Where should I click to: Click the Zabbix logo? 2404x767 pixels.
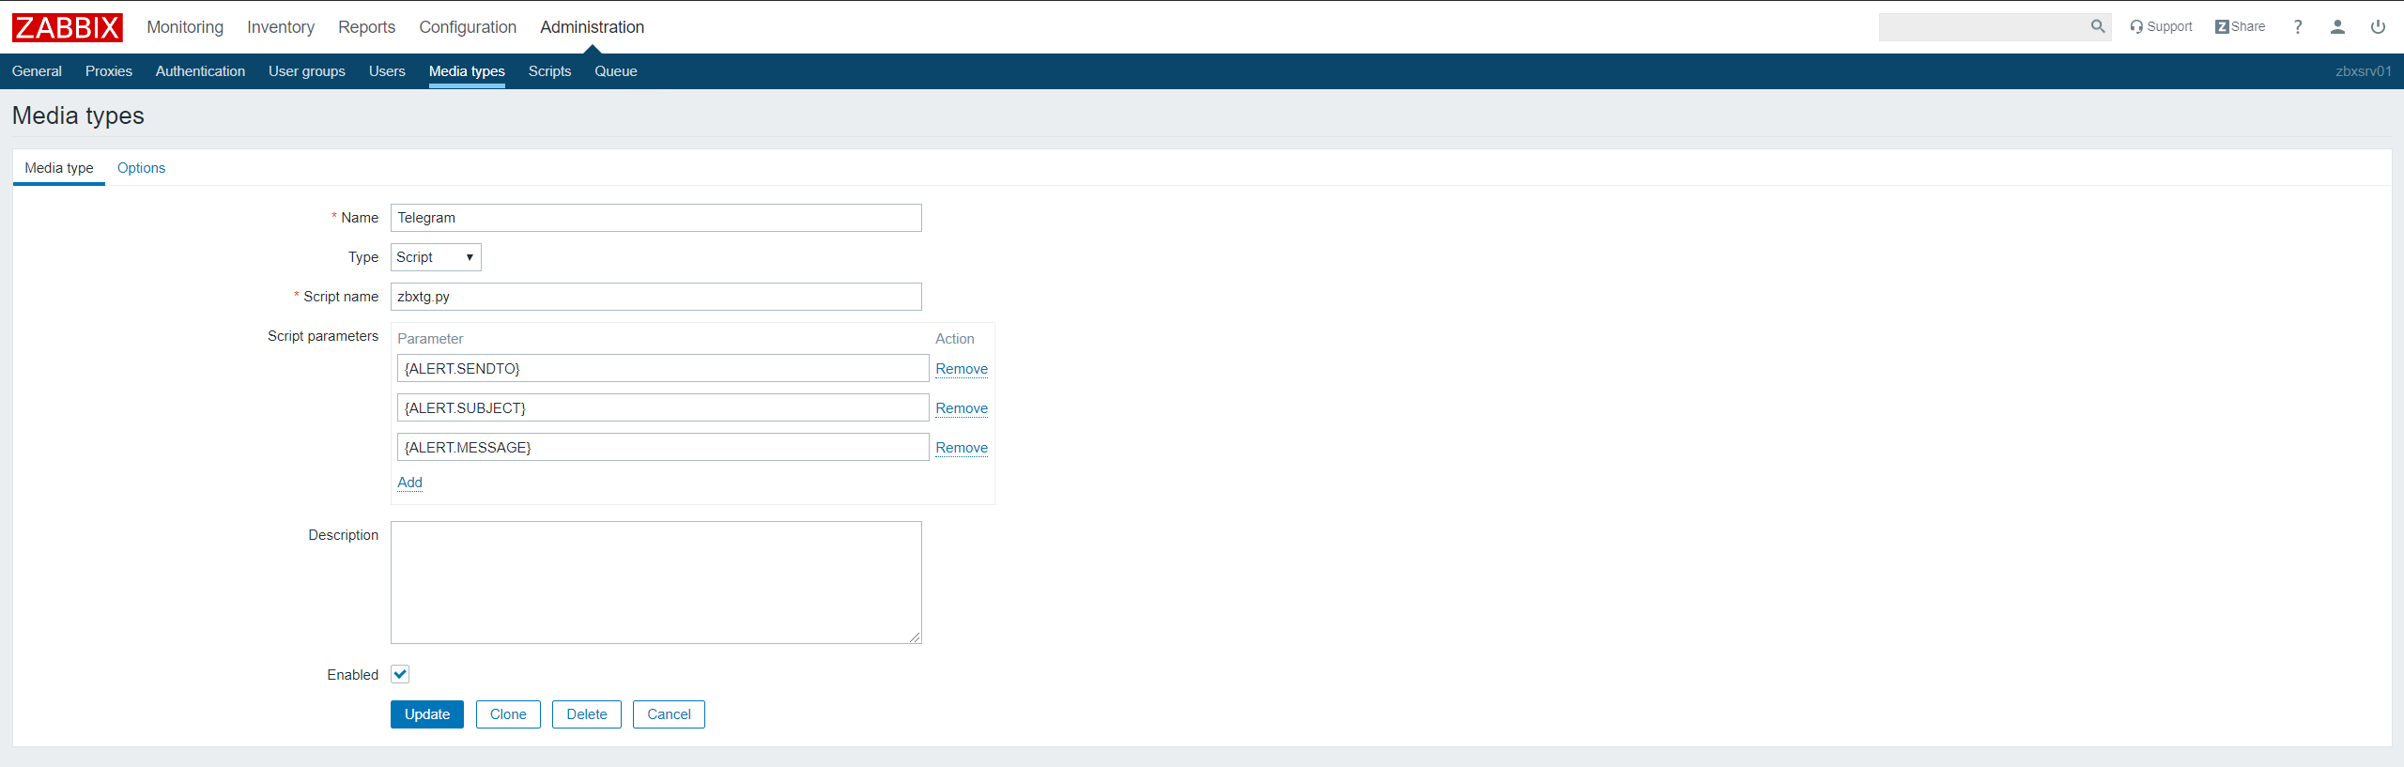click(x=67, y=27)
